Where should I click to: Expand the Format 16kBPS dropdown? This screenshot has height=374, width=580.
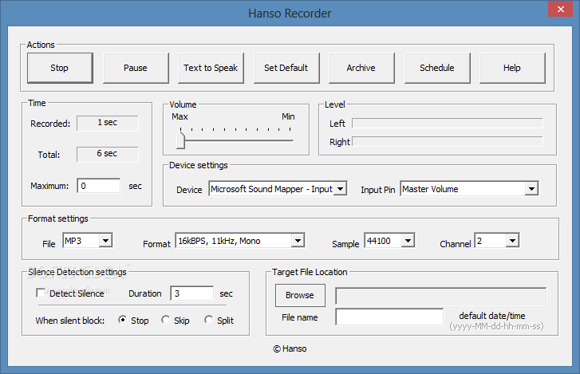coord(298,241)
